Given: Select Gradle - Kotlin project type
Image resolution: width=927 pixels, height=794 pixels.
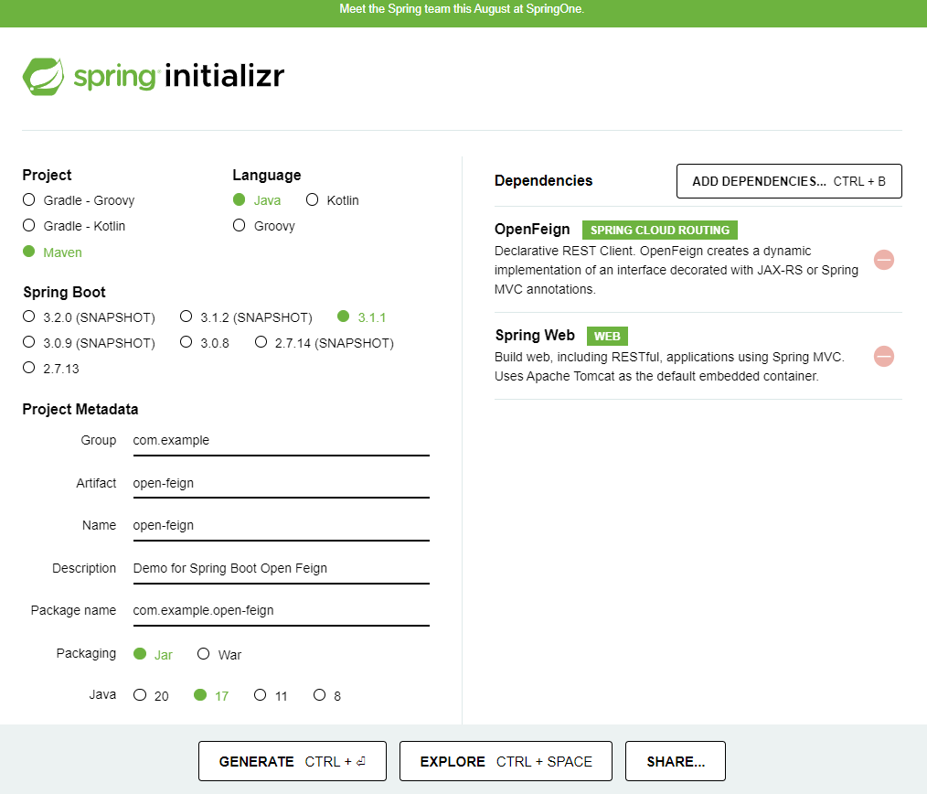Looking at the screenshot, I should 74,225.
